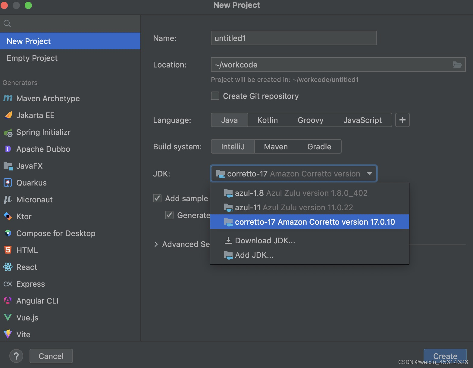Uncheck the Generate code checkbox
Image resolution: width=473 pixels, height=368 pixels.
(169, 215)
